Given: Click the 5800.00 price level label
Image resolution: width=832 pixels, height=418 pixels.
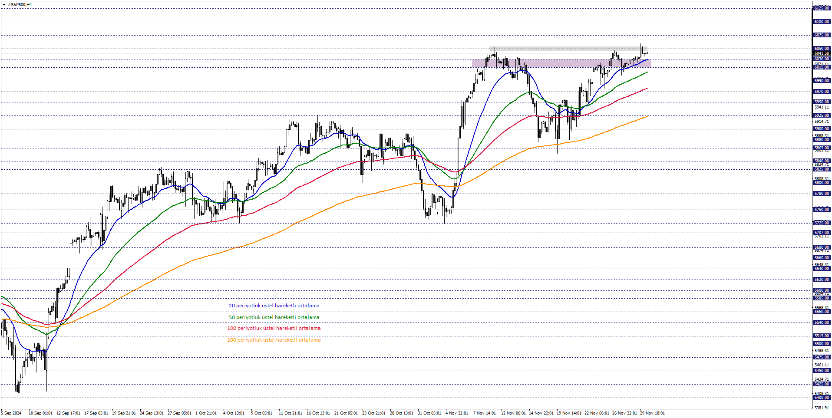Looking at the screenshot, I should click(822, 183).
